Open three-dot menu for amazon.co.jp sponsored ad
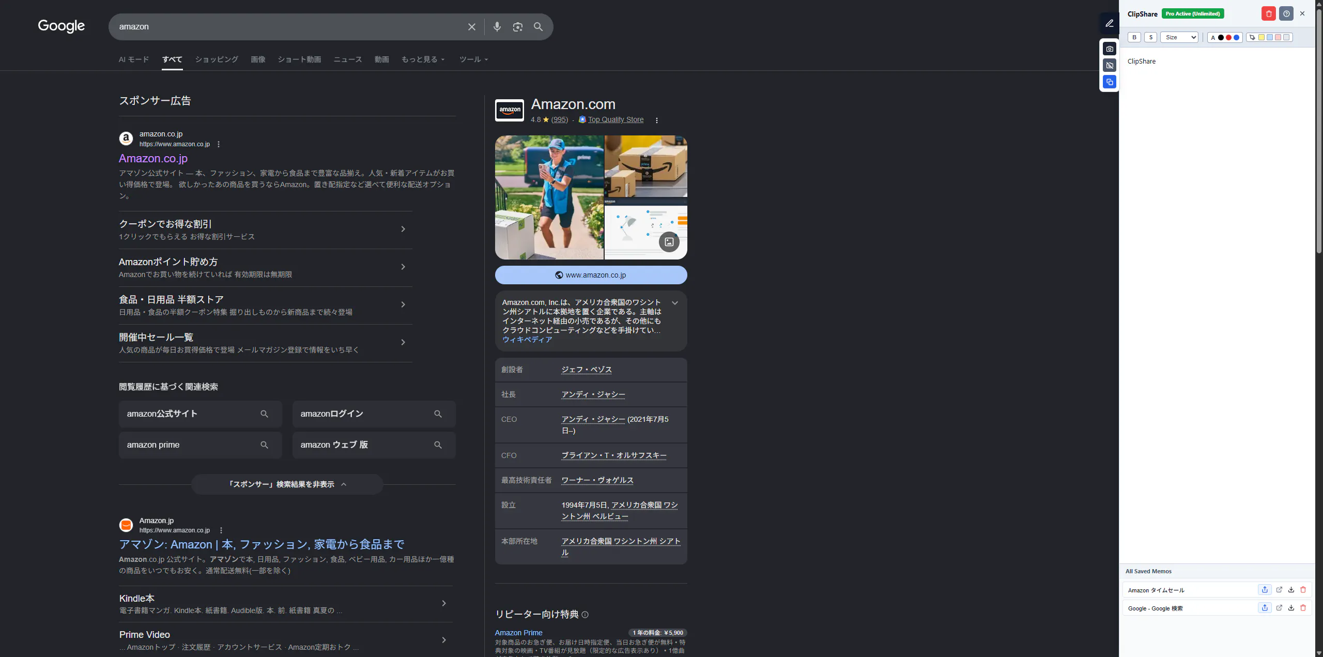The height and width of the screenshot is (657, 1323). click(x=219, y=144)
